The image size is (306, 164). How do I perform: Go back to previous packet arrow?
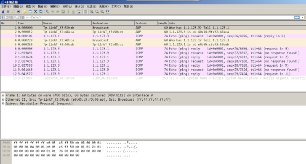(x=53, y=12)
